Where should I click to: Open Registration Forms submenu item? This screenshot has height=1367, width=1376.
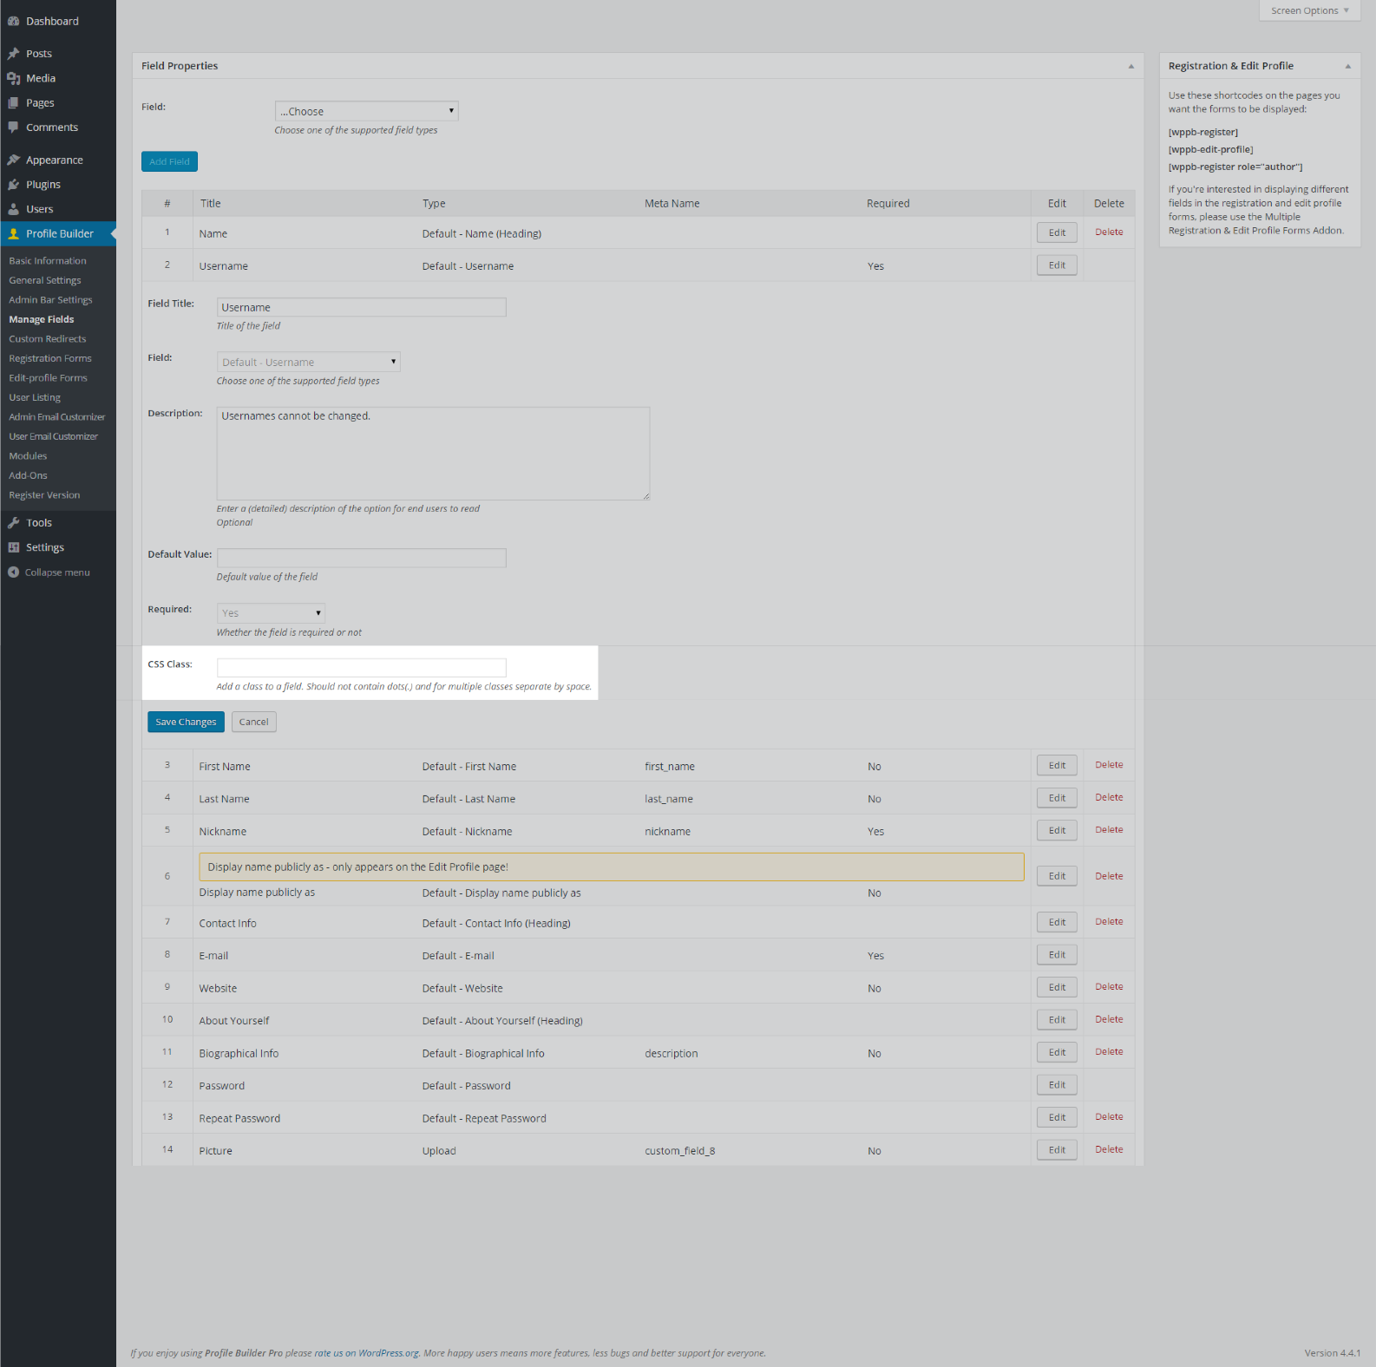click(50, 358)
